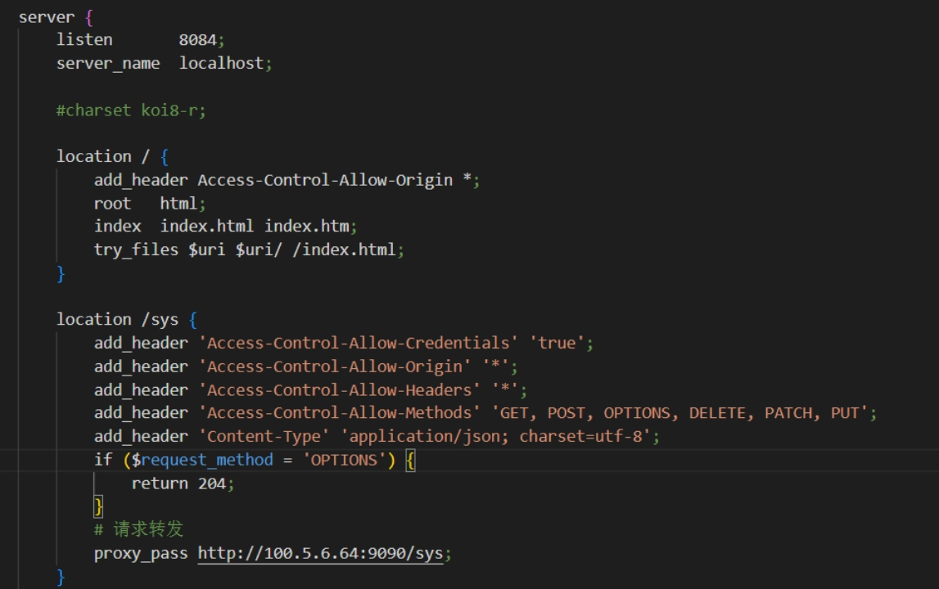Click the 'application/json; charset=utf-8' value

[496, 436]
